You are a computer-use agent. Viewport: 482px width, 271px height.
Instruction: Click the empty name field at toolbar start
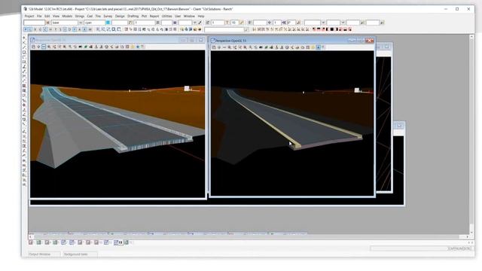tap(34, 23)
